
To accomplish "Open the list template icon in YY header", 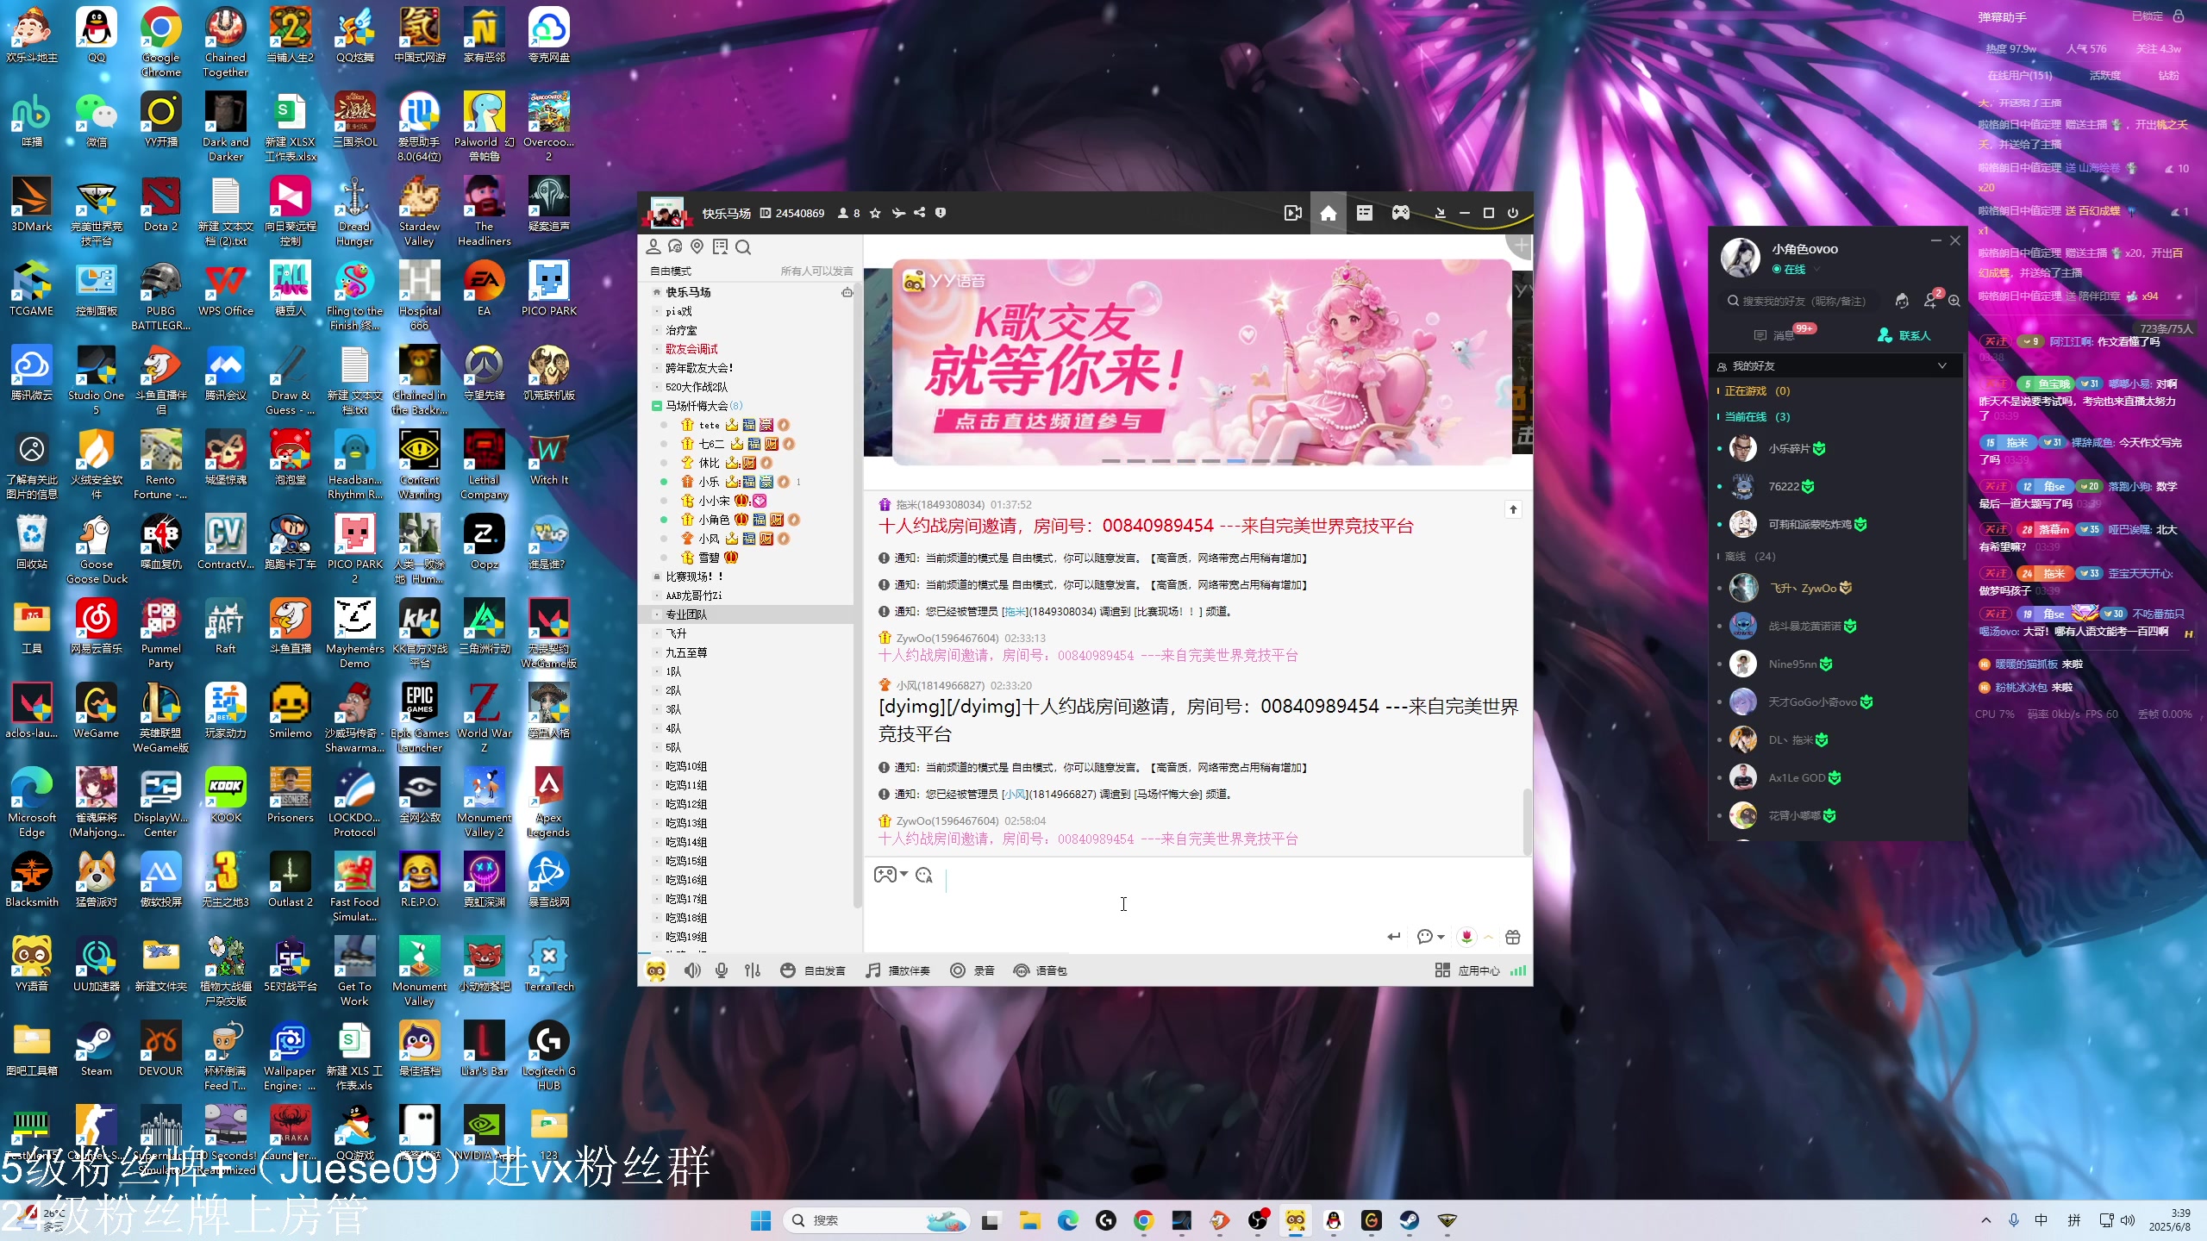I will tap(1364, 213).
